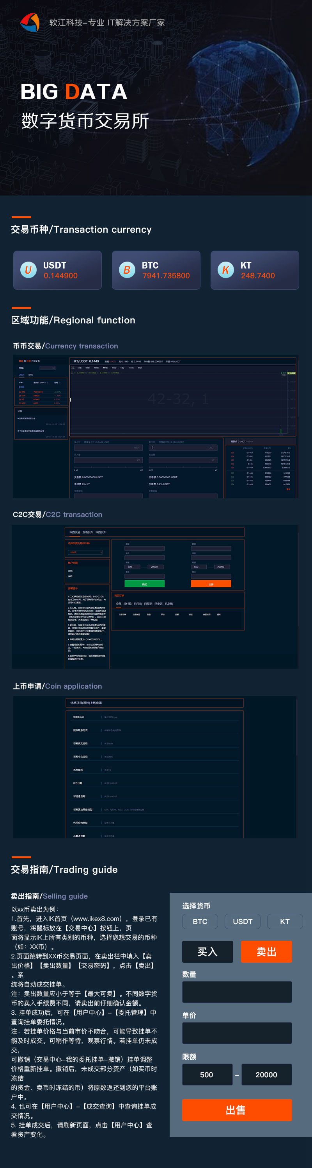The width and height of the screenshot is (312, 1168).
Task: Click the green 购买 button in C2C panel
Action: coord(144,584)
